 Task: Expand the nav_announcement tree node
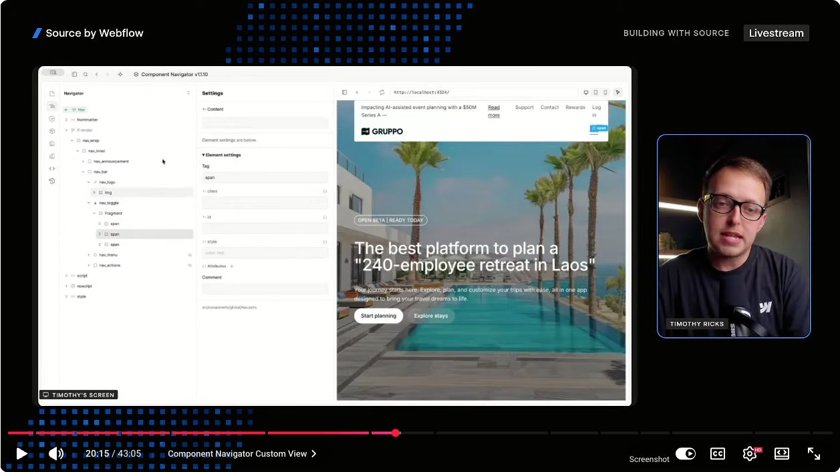point(83,162)
